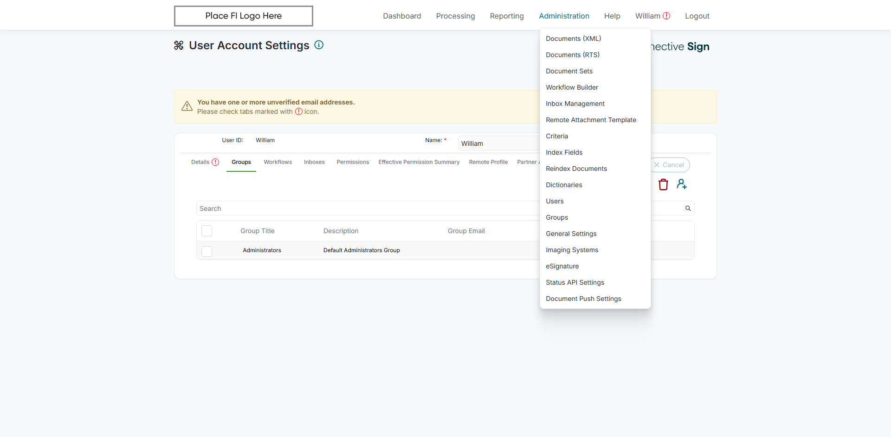The width and height of the screenshot is (891, 437).
Task: Click the add user to group icon
Action: (681, 184)
